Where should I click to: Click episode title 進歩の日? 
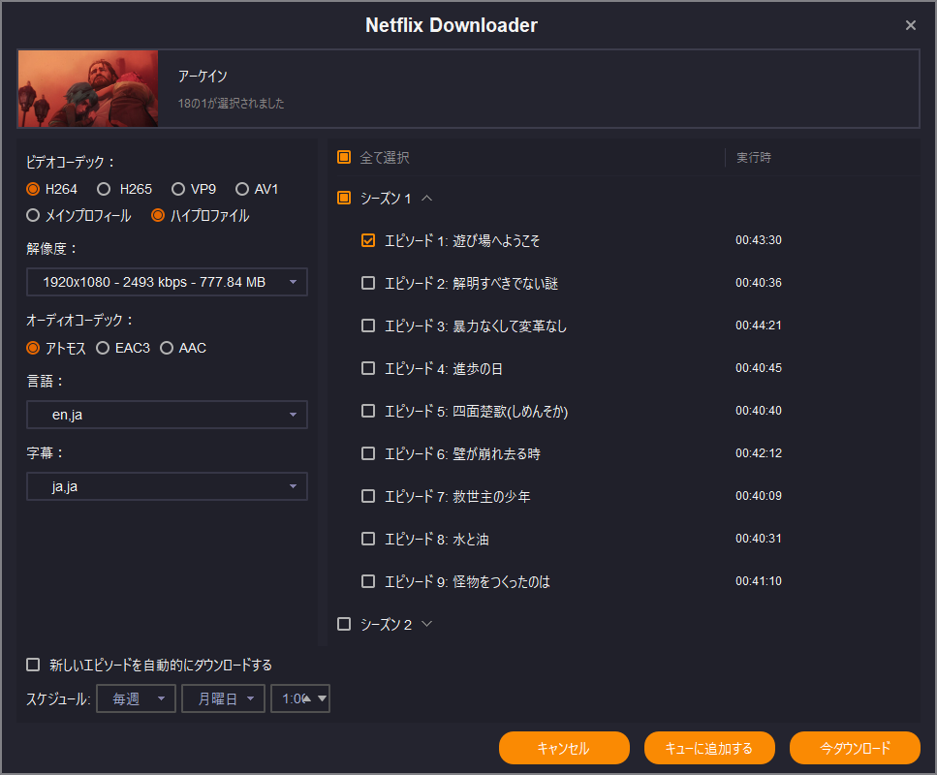(x=478, y=369)
